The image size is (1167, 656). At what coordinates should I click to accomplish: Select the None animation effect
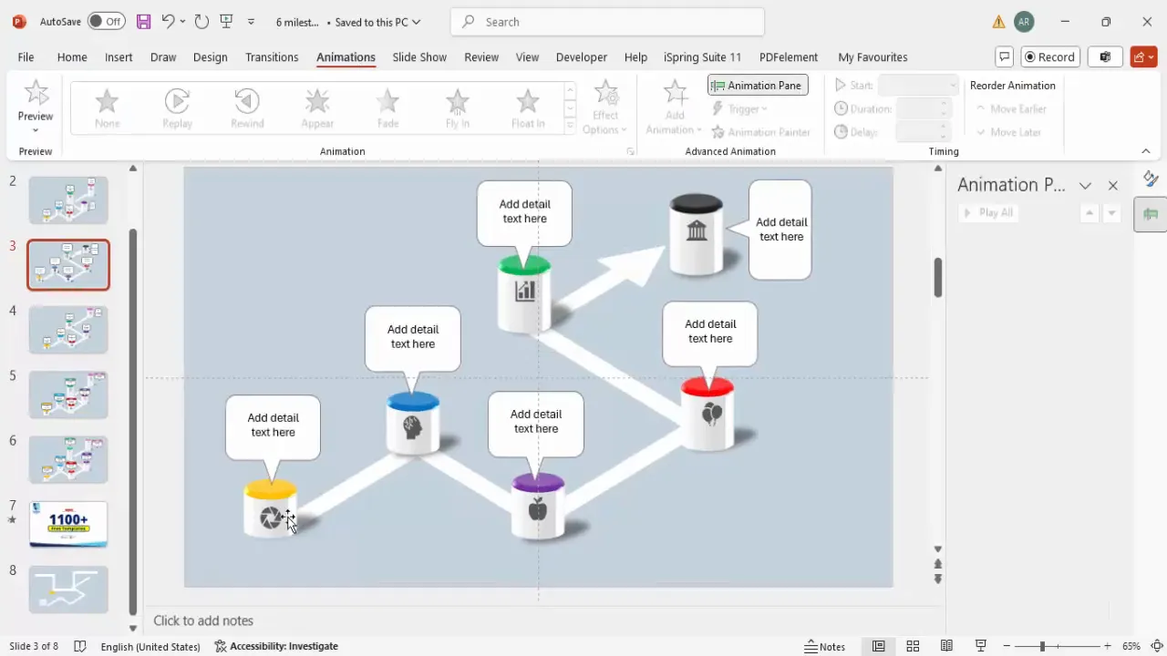click(107, 108)
